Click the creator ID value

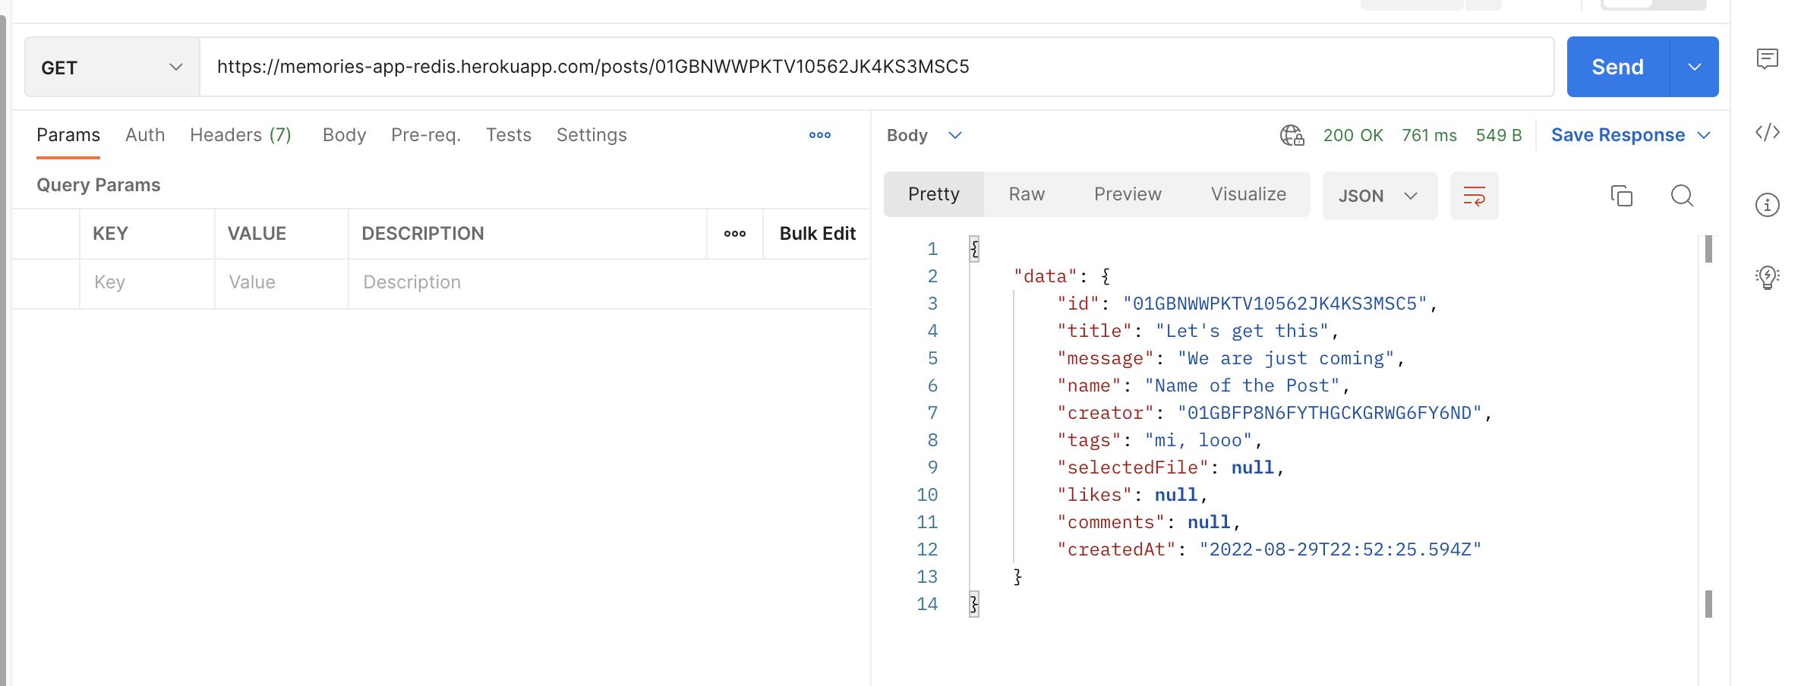1330,413
